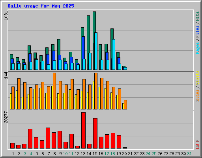The height and width of the screenshot is (158, 202).
Task: Select green weekend day 4 label
Action: [x=31, y=154]
